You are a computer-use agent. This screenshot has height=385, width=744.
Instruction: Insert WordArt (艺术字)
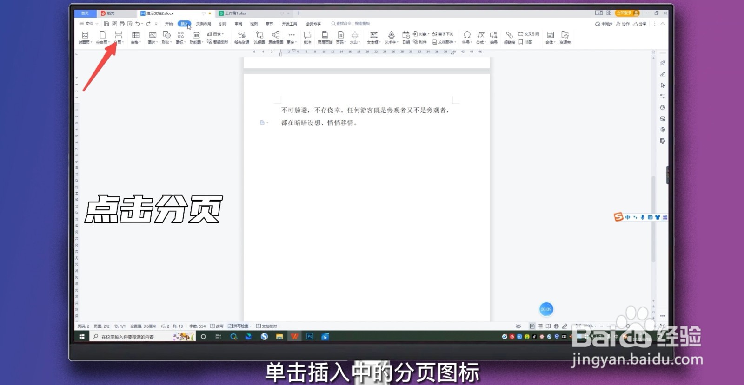coord(392,38)
